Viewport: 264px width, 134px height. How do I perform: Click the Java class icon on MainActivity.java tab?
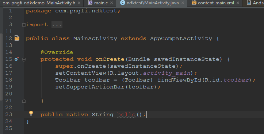[x=123, y=3]
